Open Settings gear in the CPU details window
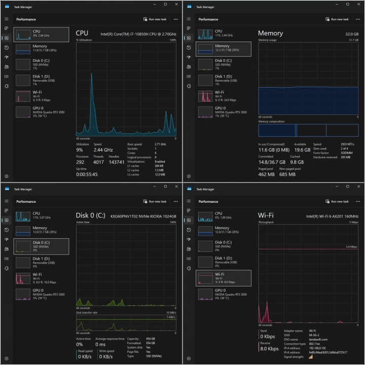The height and width of the screenshot is (365, 365). 7,176
